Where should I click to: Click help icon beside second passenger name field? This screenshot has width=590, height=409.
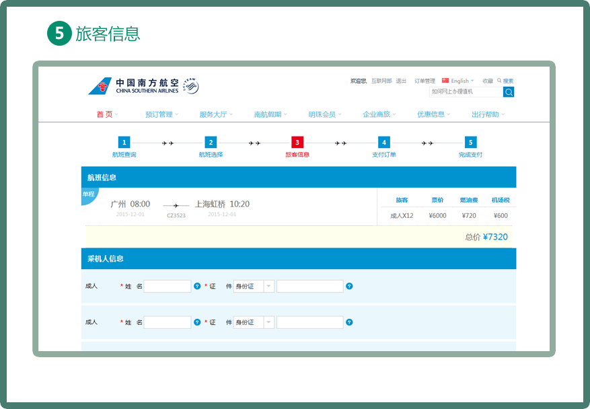click(197, 322)
